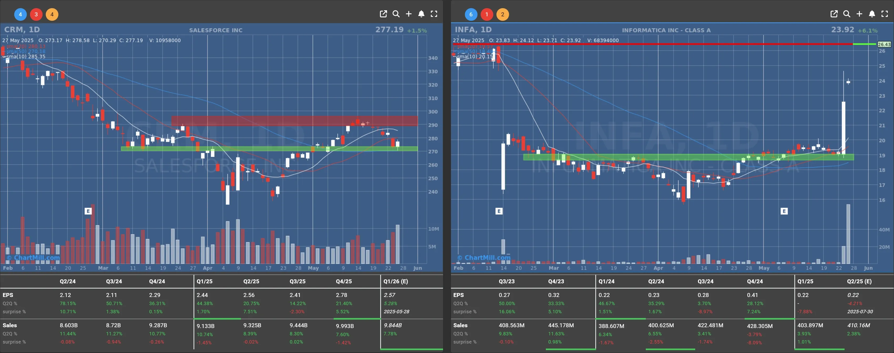Open INFA chart in new window
894x353 pixels.
tap(834, 14)
